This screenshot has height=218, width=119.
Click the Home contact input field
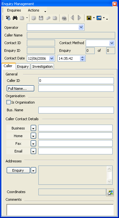(75, 136)
